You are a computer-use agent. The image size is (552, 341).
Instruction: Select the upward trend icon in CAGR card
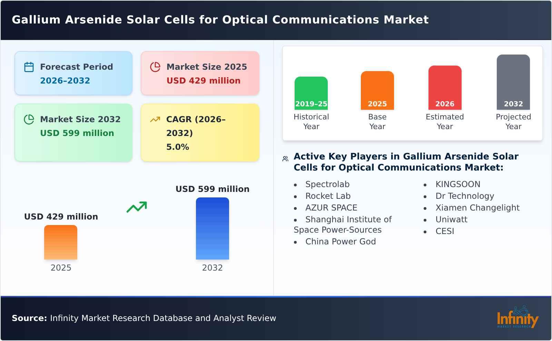155,119
